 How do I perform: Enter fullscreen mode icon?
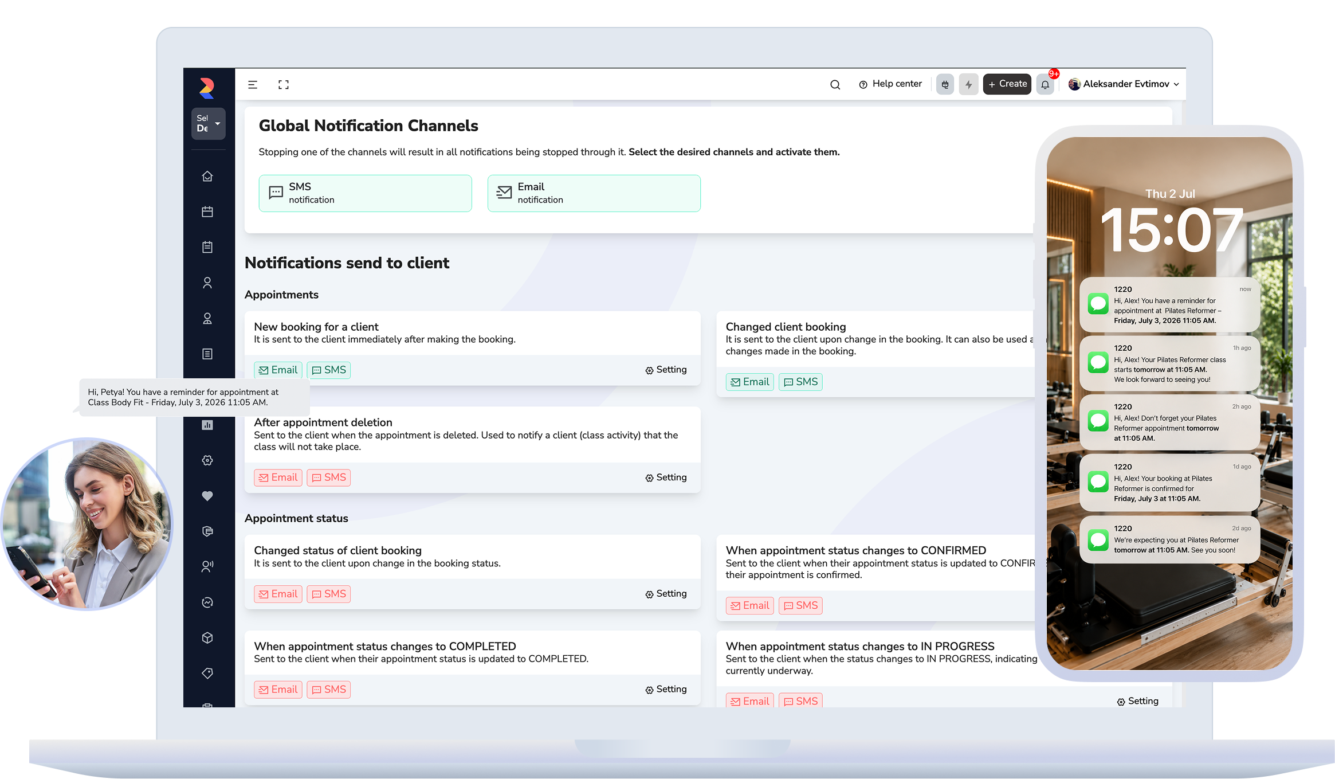284,84
